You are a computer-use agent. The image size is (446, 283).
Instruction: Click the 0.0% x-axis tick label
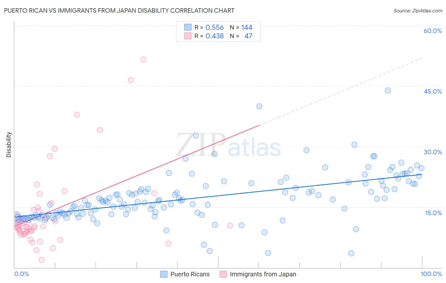(x=22, y=274)
